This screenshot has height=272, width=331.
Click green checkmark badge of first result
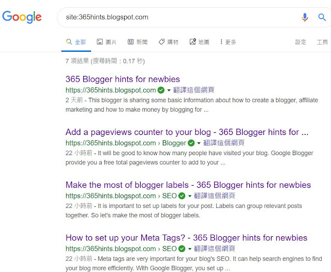pos(161,90)
